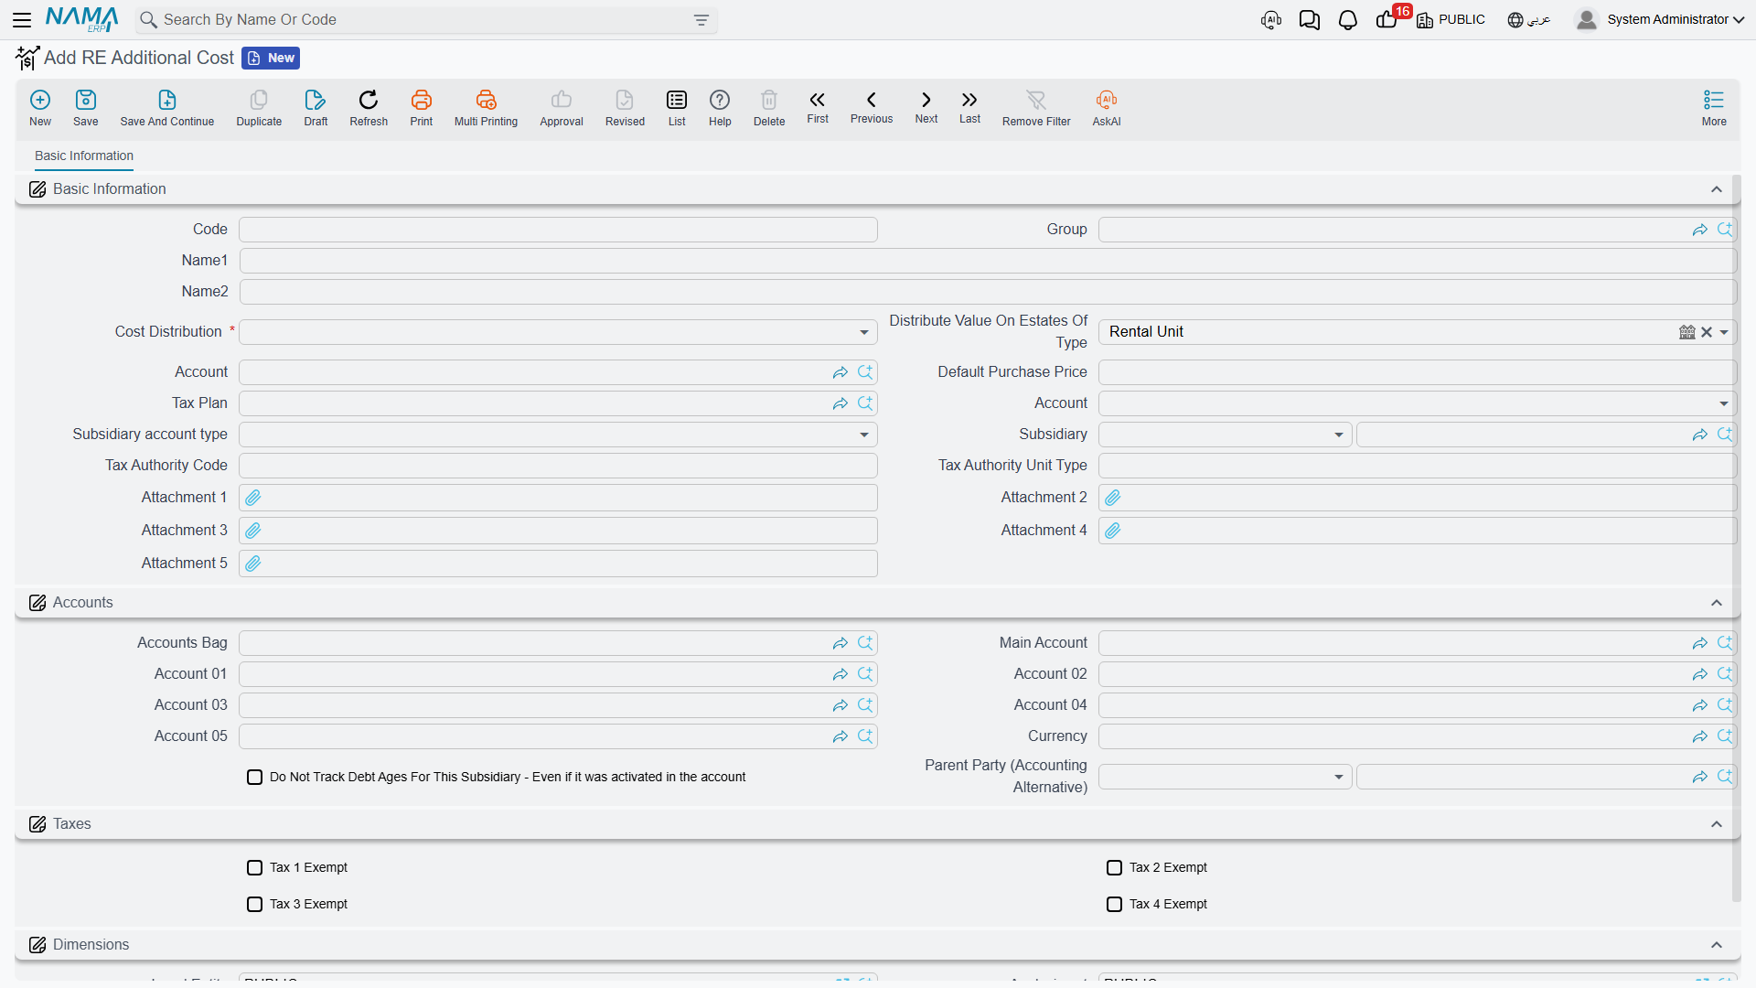Click the Revised toolbar icon

click(625, 108)
